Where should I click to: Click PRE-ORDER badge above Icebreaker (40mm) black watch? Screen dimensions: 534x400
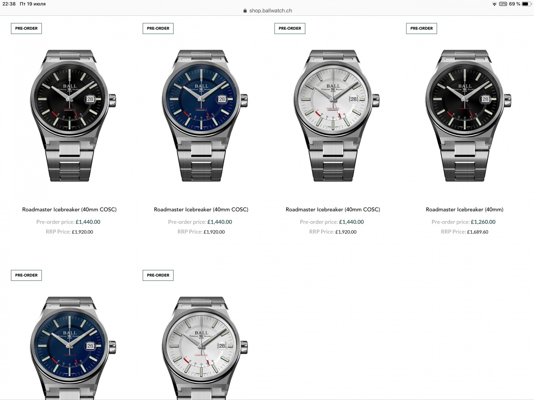click(x=421, y=28)
